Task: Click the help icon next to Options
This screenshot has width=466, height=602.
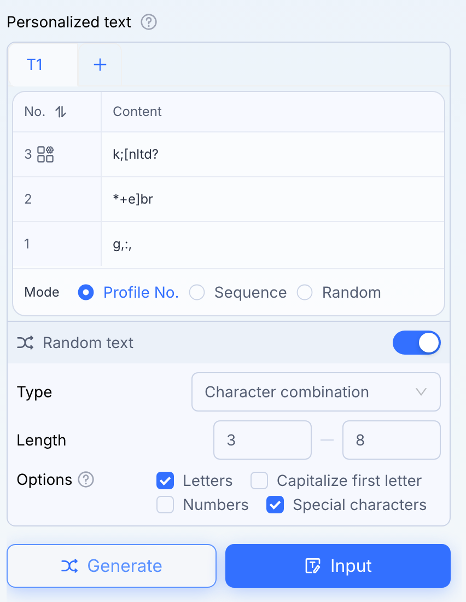Action: click(x=86, y=479)
